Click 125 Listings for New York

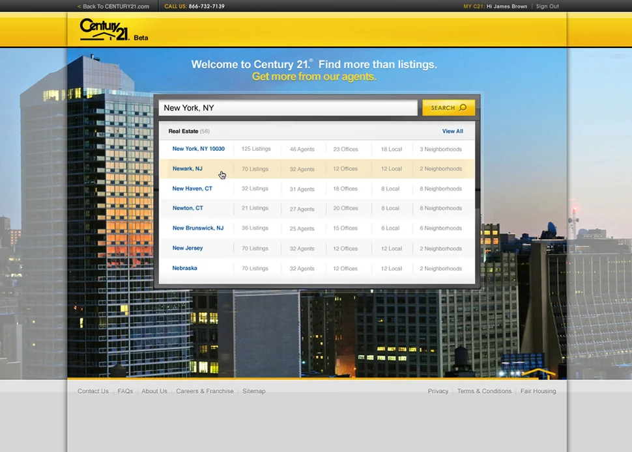point(256,149)
